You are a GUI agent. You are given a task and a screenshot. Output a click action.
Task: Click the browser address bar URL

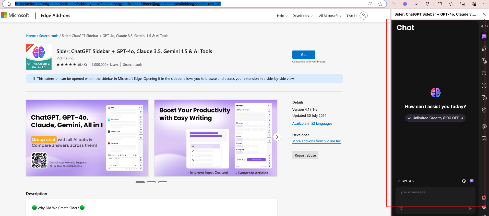[x=118, y=4]
